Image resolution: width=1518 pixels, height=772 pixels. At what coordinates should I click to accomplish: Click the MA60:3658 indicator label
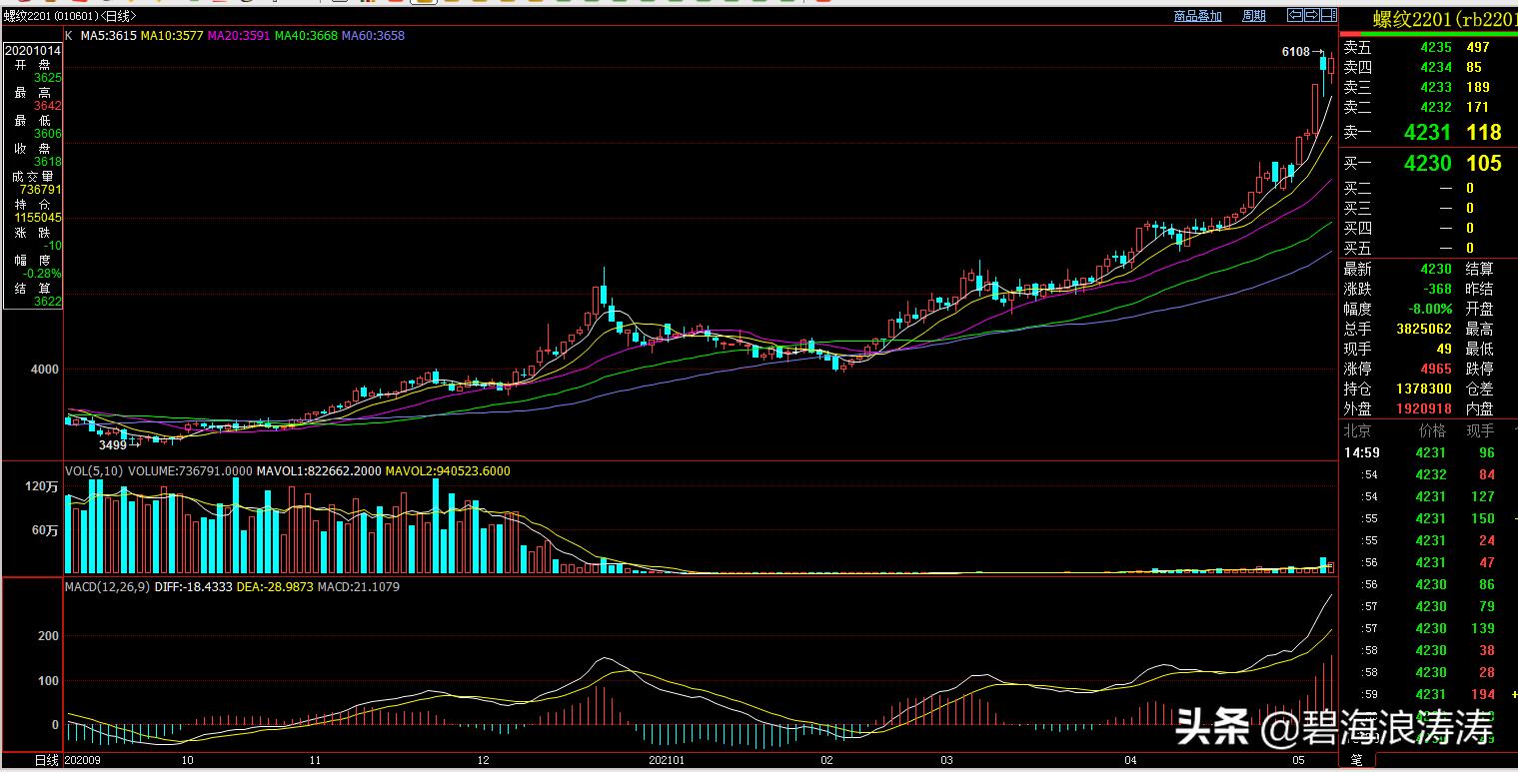(373, 36)
